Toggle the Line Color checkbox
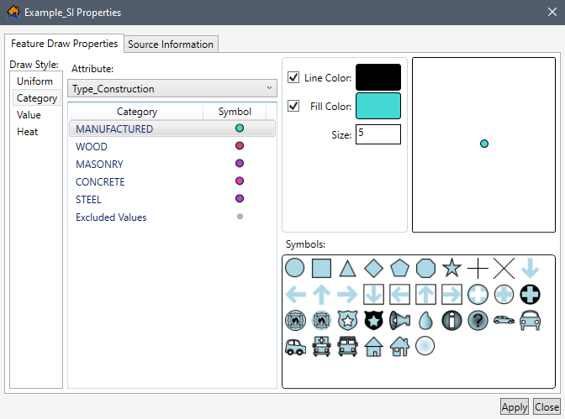 (x=293, y=77)
